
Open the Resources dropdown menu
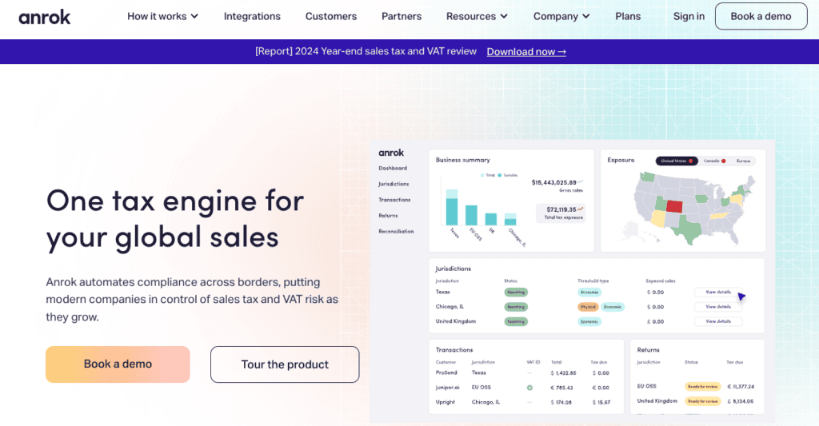tap(476, 16)
